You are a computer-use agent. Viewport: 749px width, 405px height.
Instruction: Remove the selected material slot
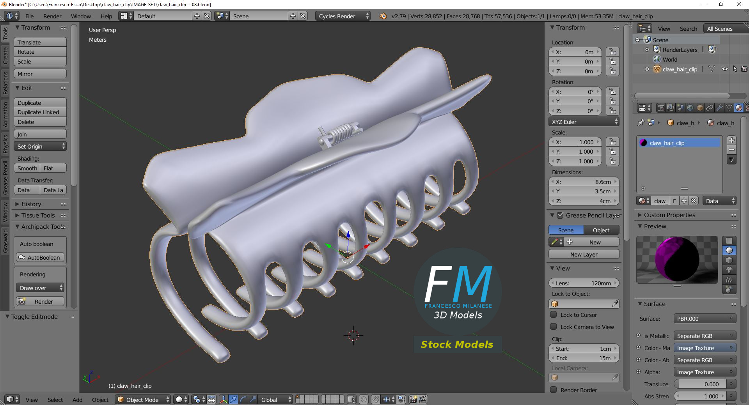point(731,150)
